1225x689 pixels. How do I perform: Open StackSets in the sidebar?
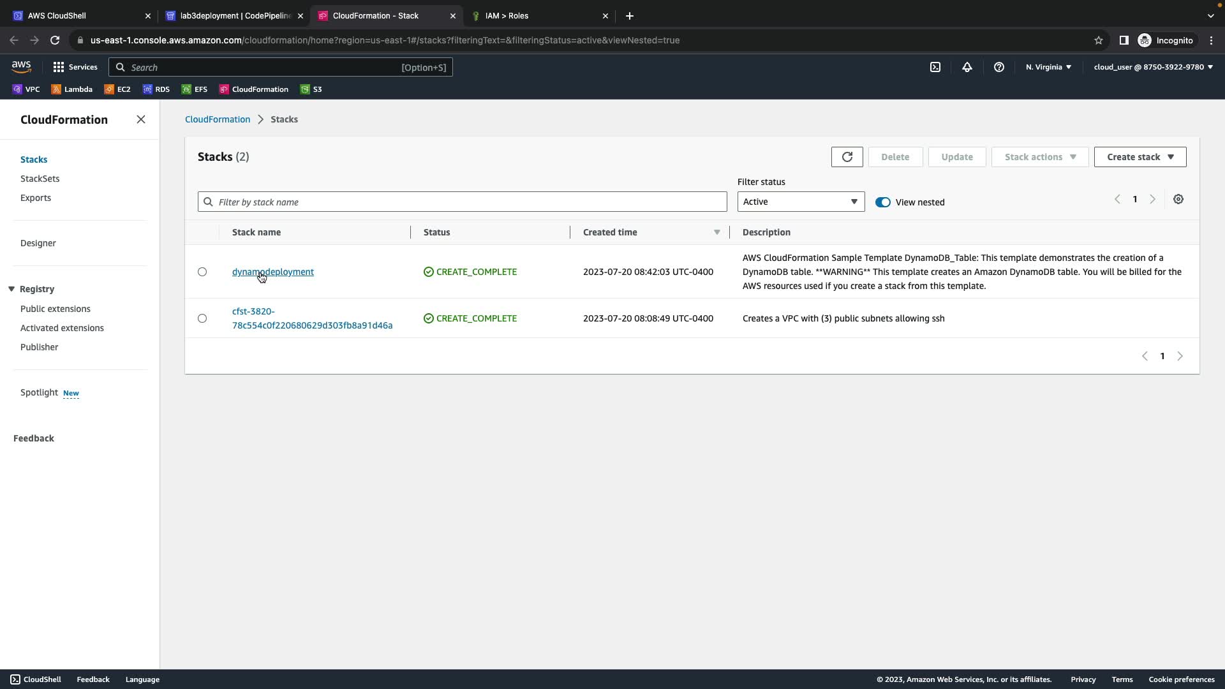40,179
